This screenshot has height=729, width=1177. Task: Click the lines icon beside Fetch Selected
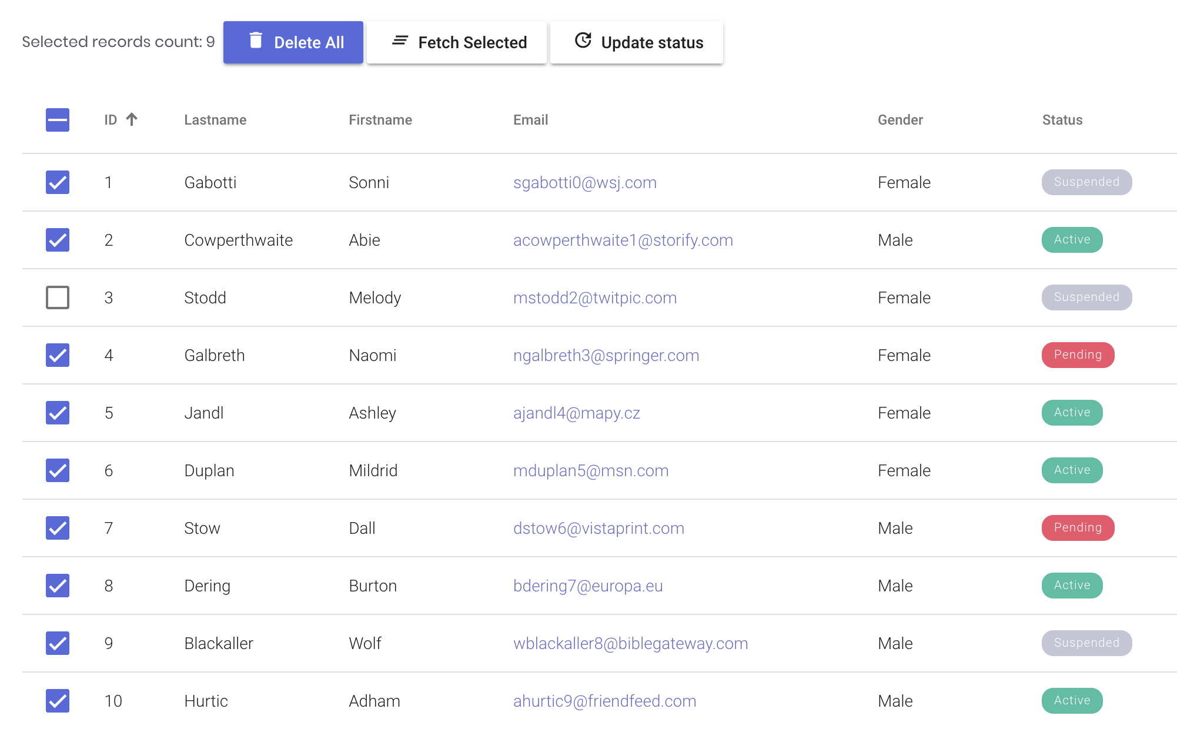click(400, 41)
